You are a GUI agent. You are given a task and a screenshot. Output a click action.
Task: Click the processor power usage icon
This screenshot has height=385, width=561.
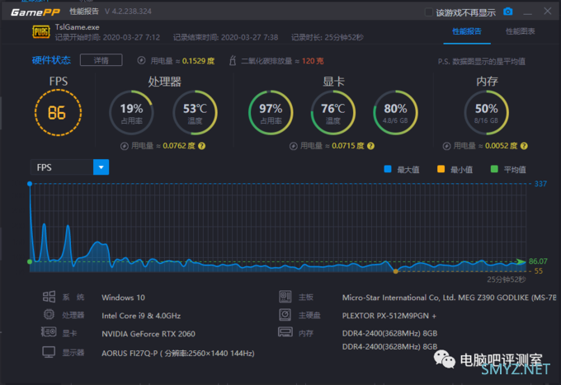tap(124, 146)
